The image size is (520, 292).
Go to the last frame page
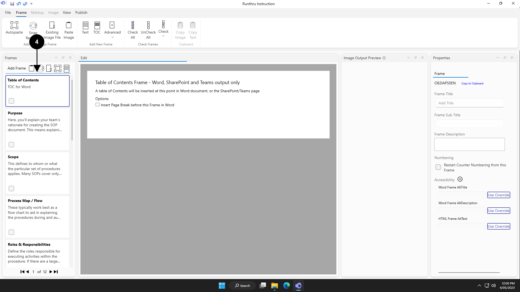(x=56, y=272)
